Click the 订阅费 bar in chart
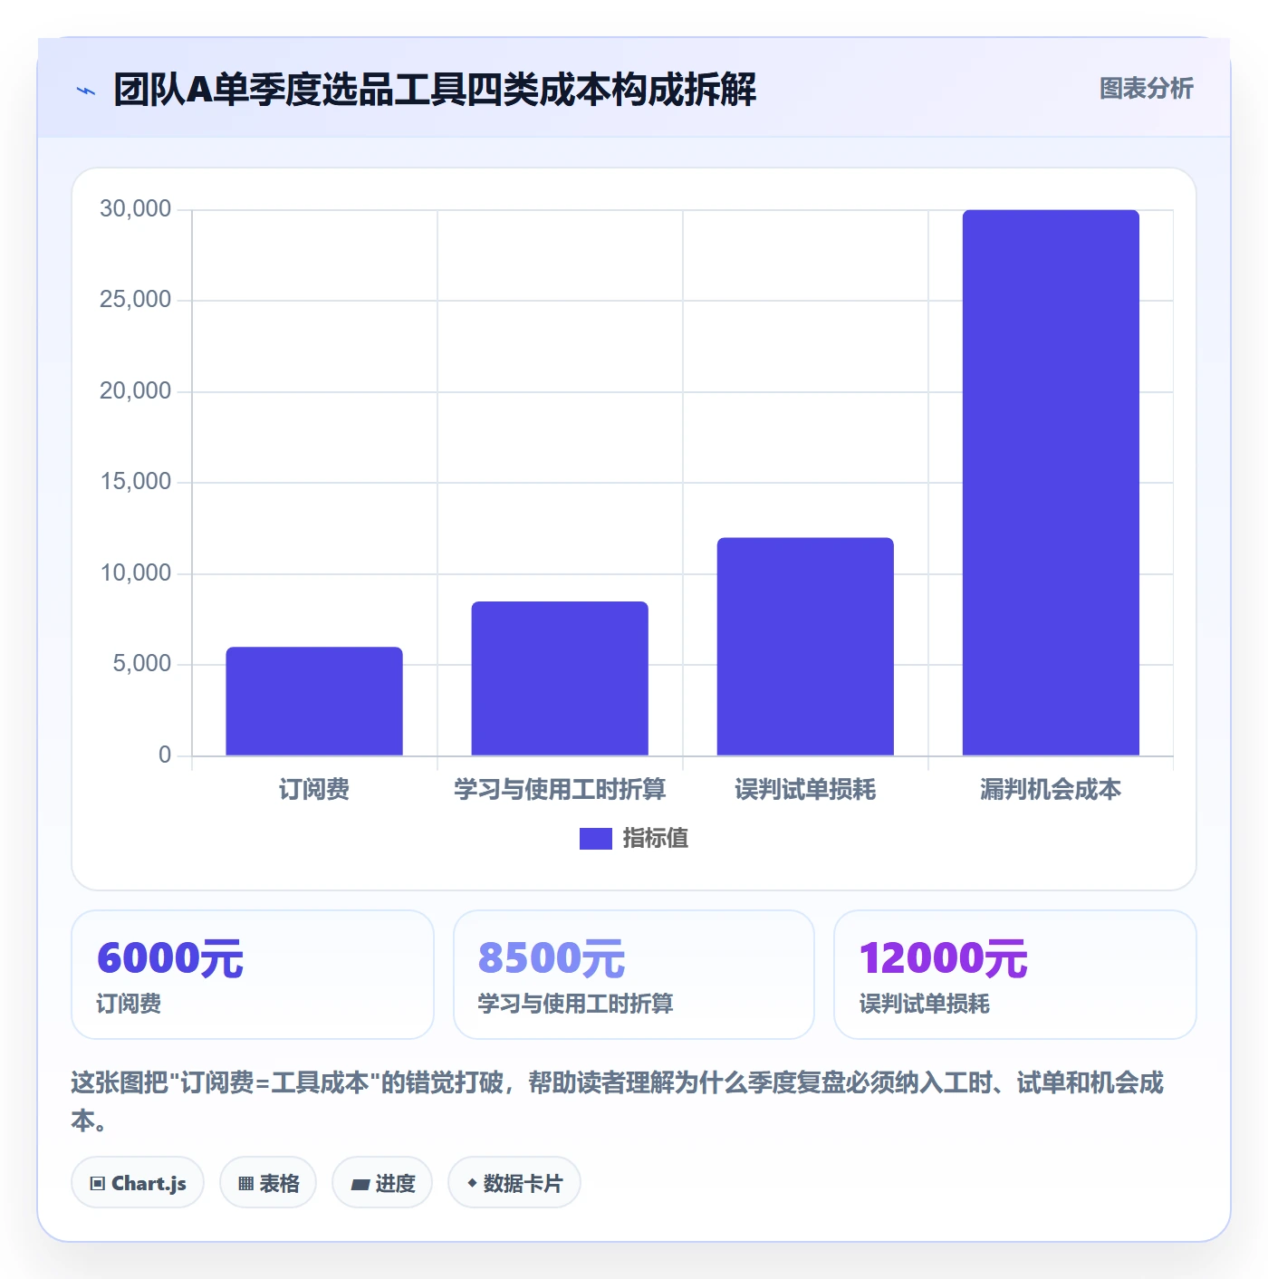 pos(314,701)
